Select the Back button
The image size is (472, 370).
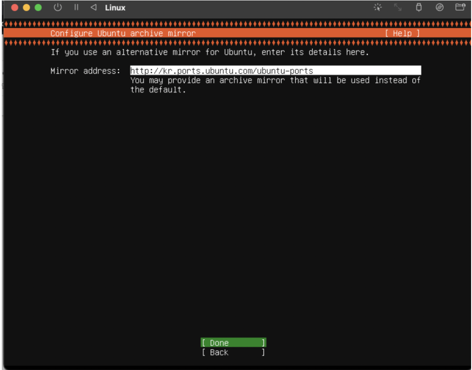pyautogui.click(x=233, y=352)
